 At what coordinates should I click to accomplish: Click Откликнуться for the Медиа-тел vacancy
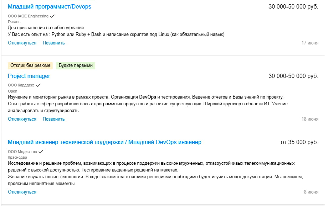[22, 191]
